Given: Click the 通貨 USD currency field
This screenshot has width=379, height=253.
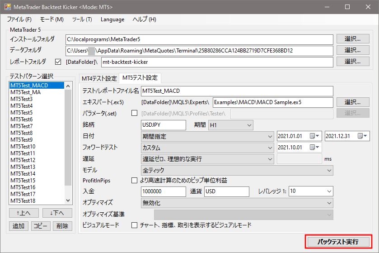Looking at the screenshot, I should click(226, 191).
